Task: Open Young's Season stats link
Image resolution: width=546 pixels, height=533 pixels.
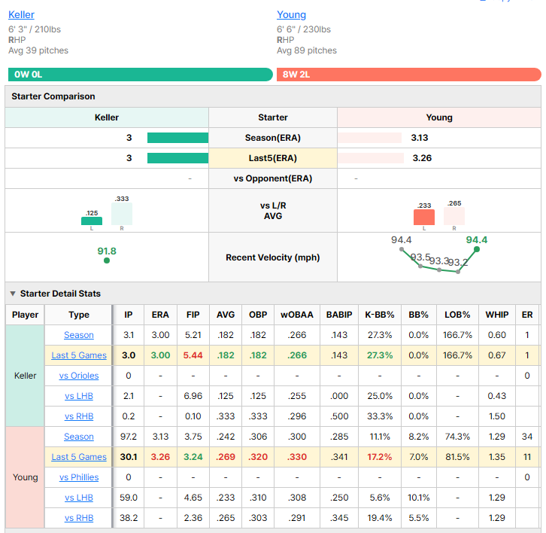Action: [x=79, y=437]
